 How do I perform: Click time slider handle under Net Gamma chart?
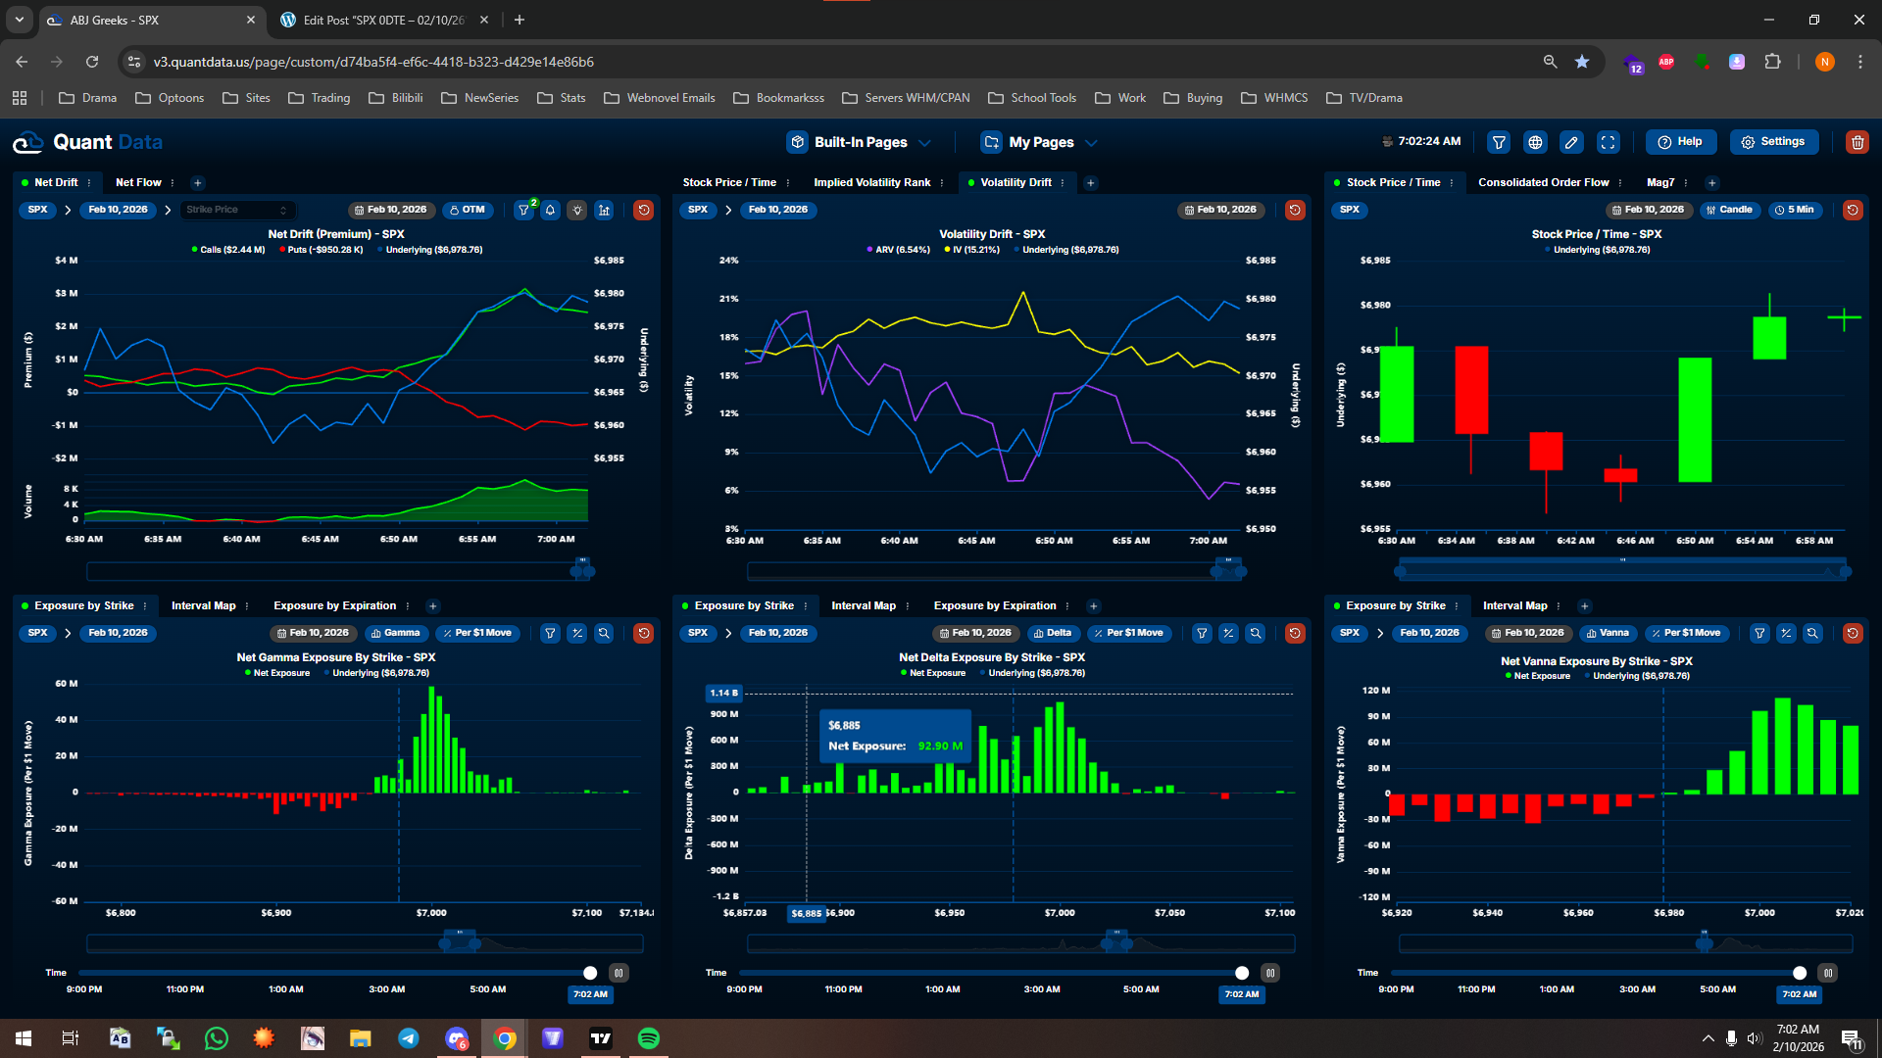[590, 973]
